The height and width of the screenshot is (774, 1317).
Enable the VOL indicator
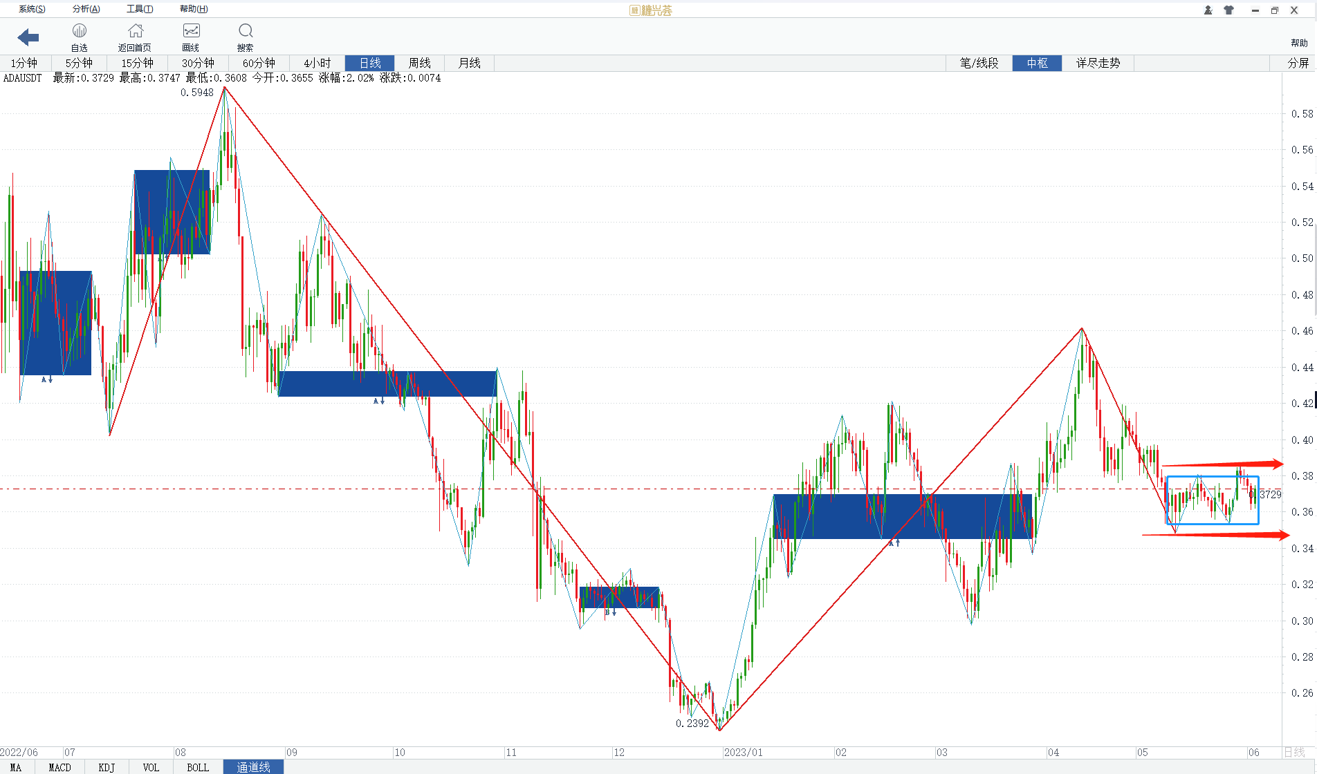pos(151,767)
